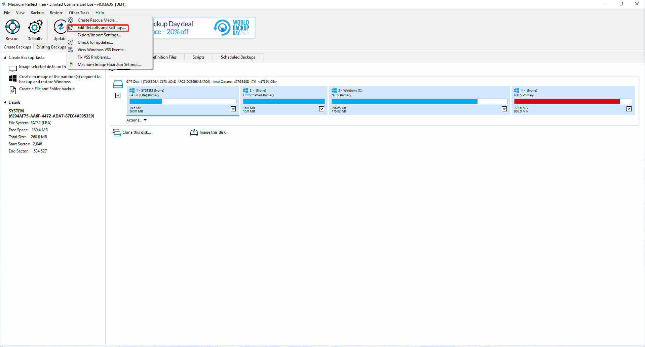This screenshot has width=645, height=347.
Task: Uncheck partition 1 SYSTEM checkbox
Action: (233, 109)
